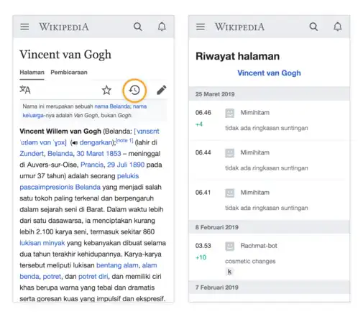Viewport: 363px width, 317px height.
Task: Select the Halaman tab
Action: (x=32, y=73)
